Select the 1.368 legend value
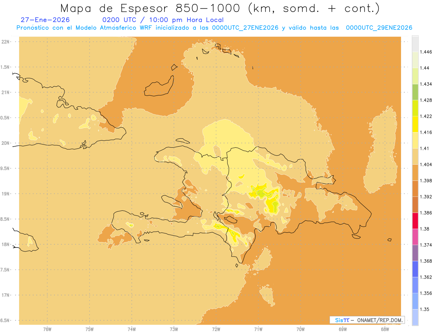 [426, 261]
